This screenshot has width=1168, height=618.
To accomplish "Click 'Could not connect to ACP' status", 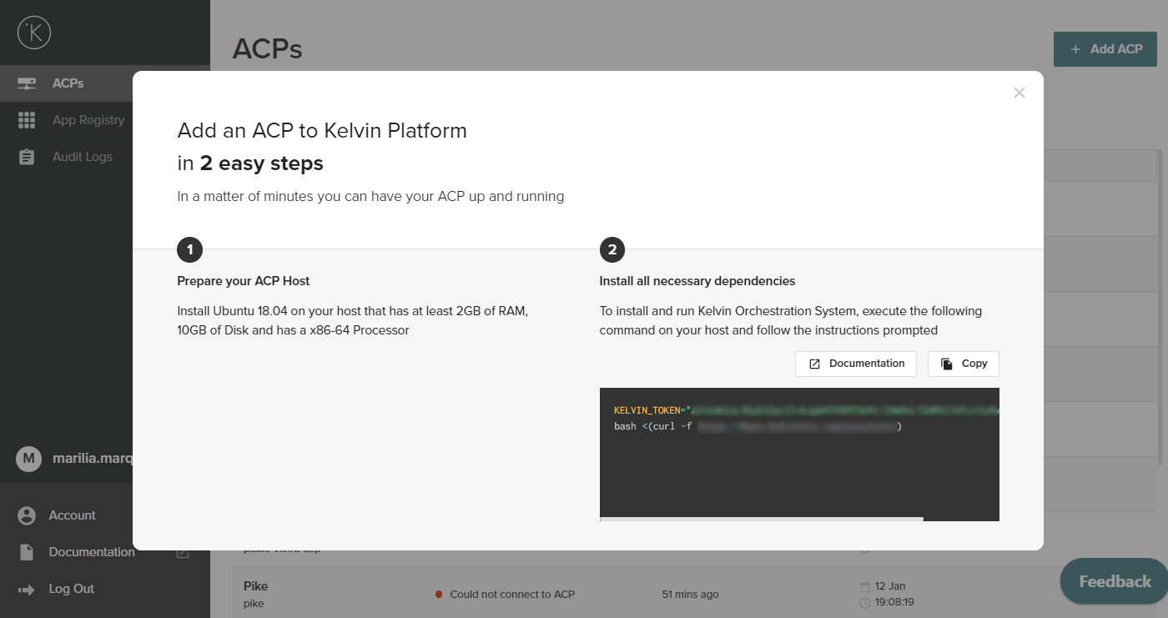I will pos(512,595).
